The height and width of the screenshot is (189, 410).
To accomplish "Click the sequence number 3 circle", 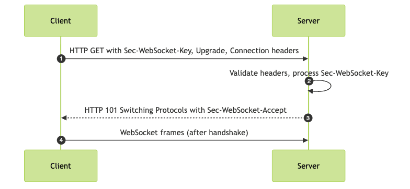I will pyautogui.click(x=308, y=118).
